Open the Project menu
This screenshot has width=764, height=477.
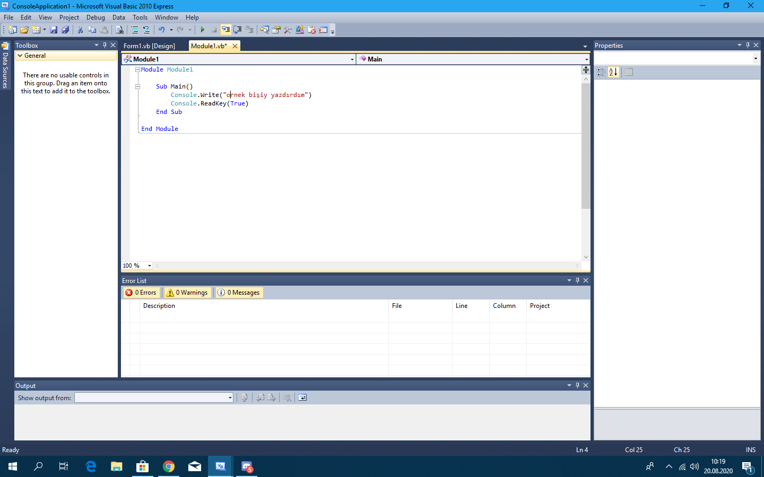click(69, 17)
